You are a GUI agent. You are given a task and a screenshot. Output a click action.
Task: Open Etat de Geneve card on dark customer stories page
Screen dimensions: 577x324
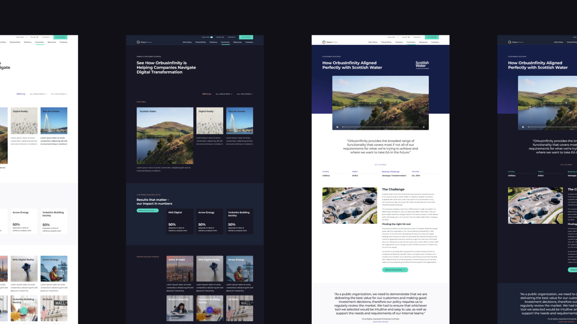(240, 121)
